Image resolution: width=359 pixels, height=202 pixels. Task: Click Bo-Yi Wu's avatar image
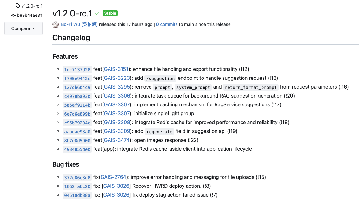(56, 24)
